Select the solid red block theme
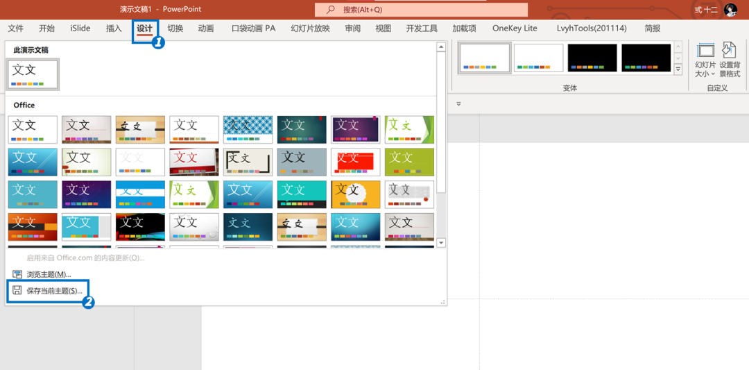 (x=356, y=162)
